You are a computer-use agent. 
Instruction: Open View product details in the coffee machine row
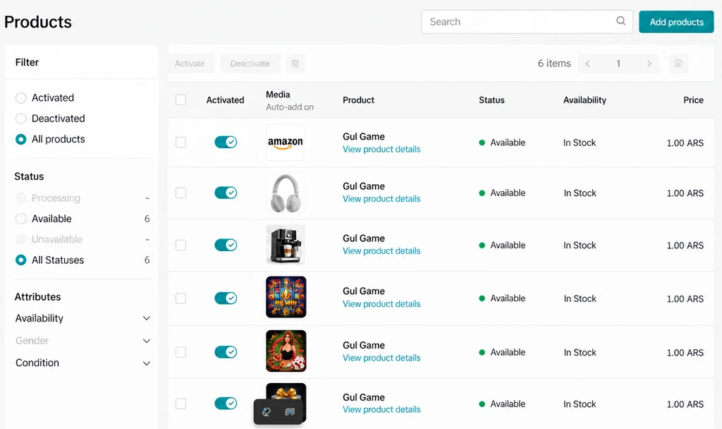tap(381, 251)
